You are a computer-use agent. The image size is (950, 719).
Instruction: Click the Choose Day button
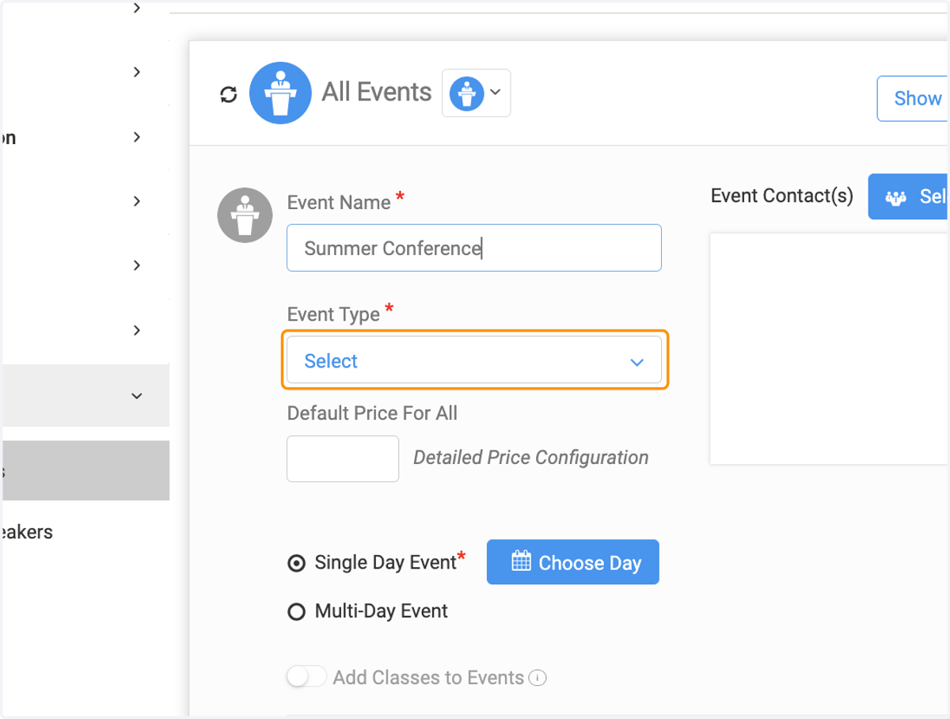coord(573,562)
